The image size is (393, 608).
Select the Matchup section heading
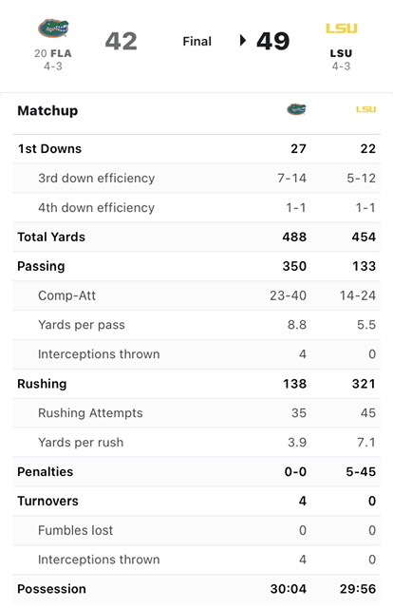coord(47,110)
